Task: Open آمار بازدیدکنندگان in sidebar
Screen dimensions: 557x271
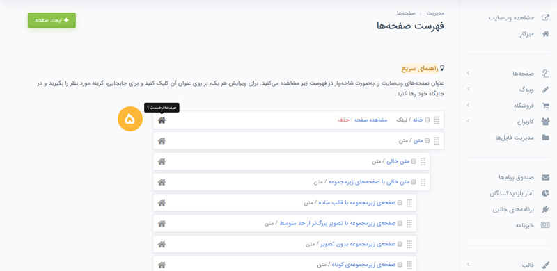Action: pos(512,193)
